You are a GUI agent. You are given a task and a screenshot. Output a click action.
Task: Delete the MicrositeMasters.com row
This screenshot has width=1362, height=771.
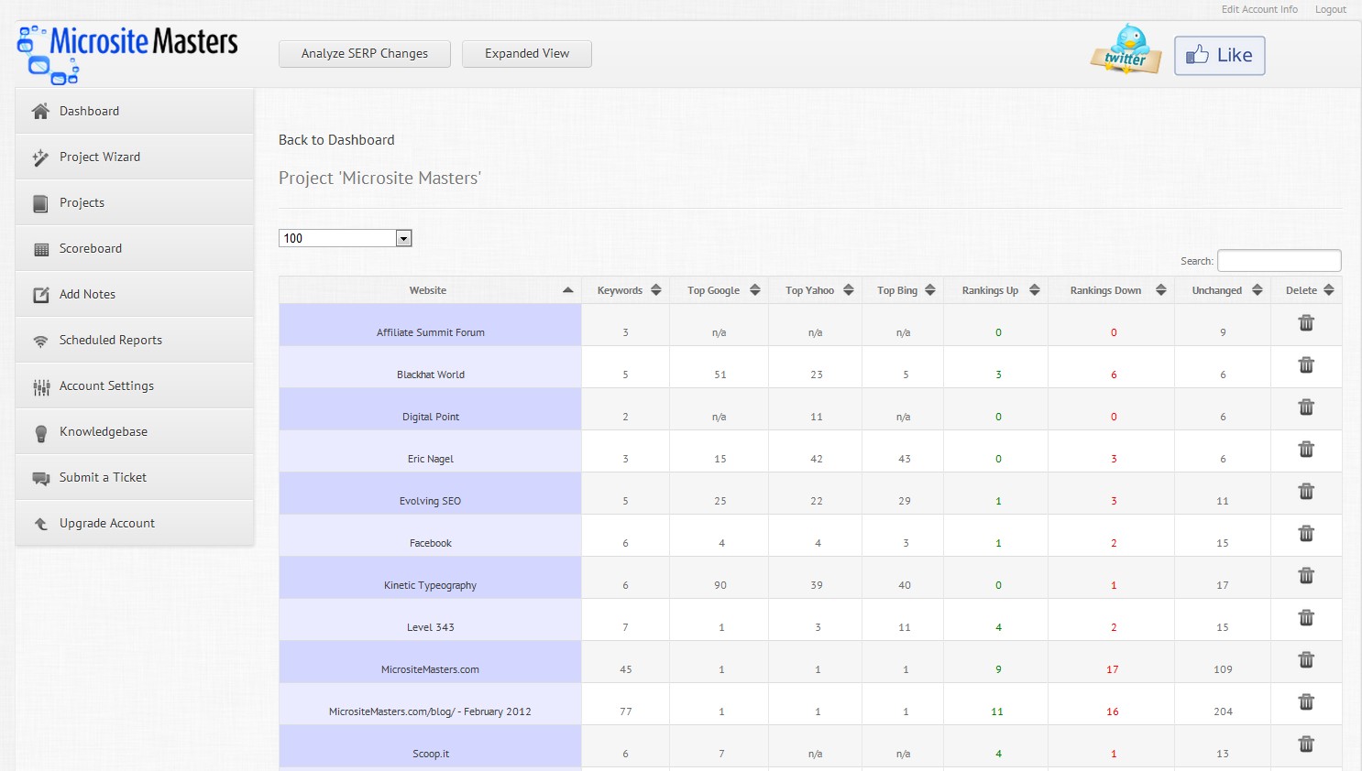coord(1306,659)
